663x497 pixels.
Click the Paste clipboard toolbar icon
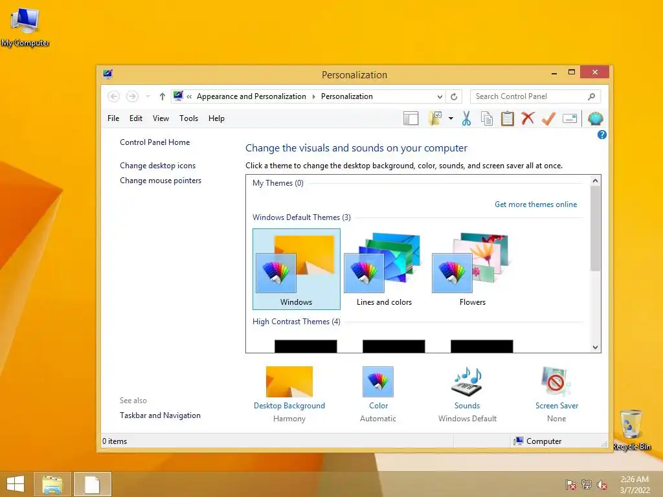point(508,119)
